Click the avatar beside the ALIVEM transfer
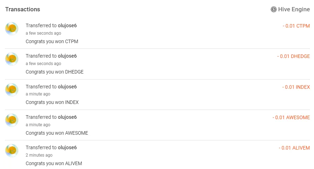This screenshot has height=169, width=314. 12,151
